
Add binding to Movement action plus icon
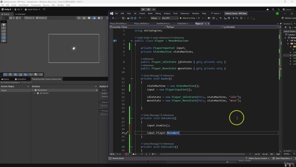97,90
